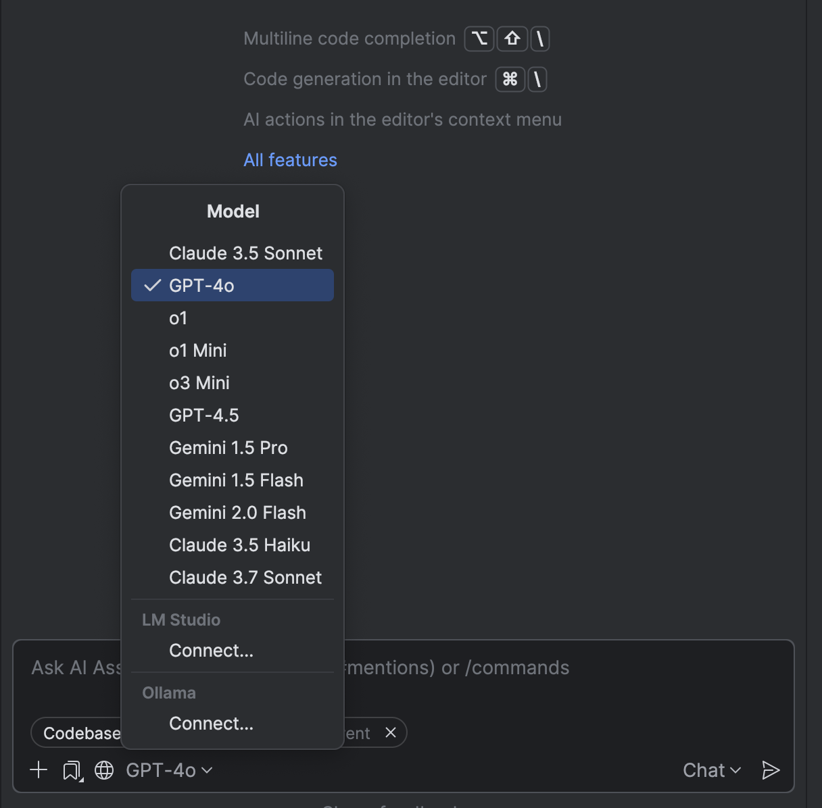822x808 pixels.
Task: Send the message with the arrow icon
Action: [771, 769]
